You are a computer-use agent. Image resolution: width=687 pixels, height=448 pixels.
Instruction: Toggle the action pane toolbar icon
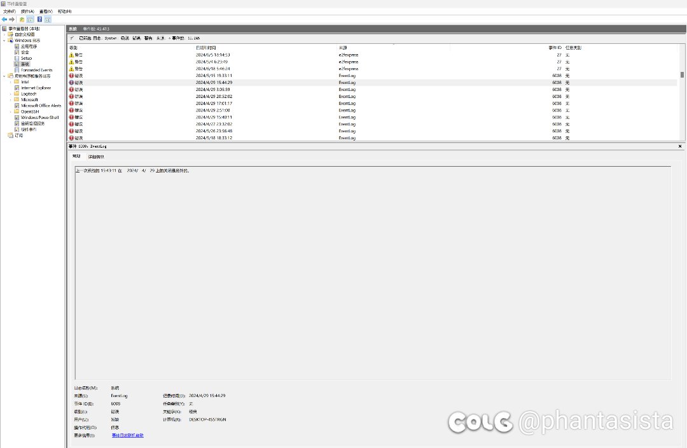point(48,19)
